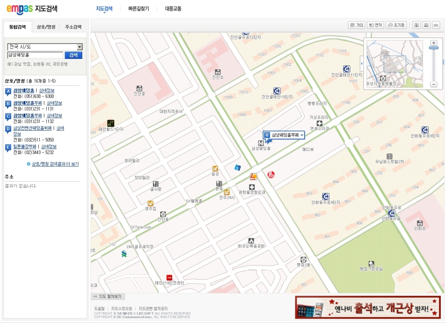Click the blue 검색 search button
This screenshot has height=323, width=446.
73,55
